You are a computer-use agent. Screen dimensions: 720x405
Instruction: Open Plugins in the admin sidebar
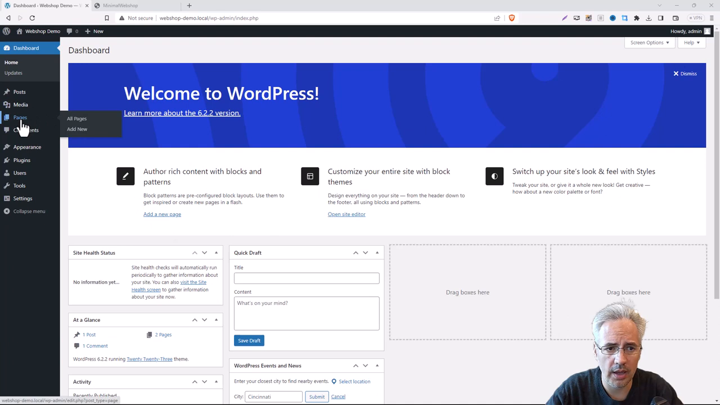[22, 160]
